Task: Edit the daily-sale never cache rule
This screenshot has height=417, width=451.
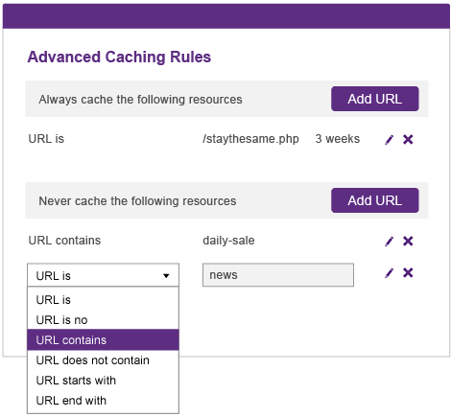Action: point(389,242)
